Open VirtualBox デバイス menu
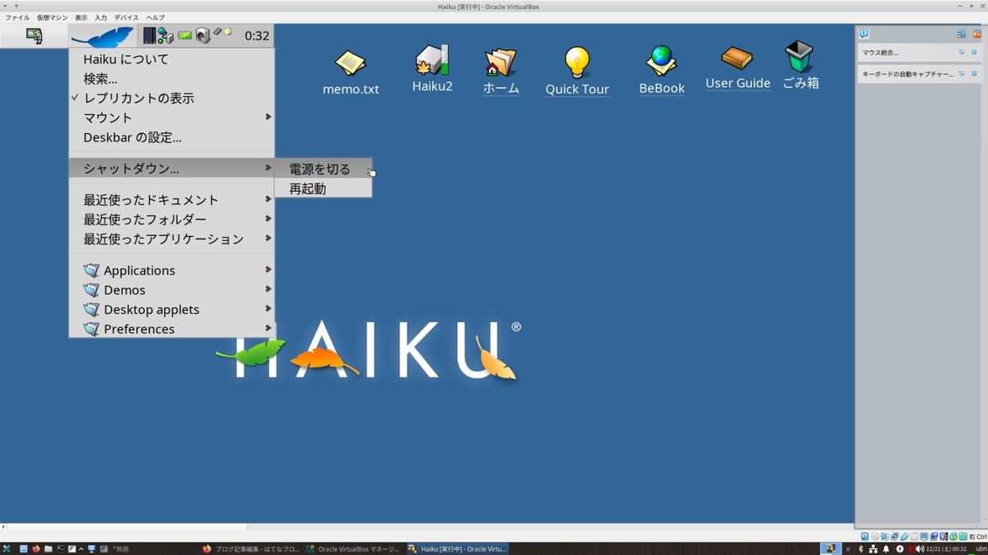The image size is (988, 555). pyautogui.click(x=127, y=17)
